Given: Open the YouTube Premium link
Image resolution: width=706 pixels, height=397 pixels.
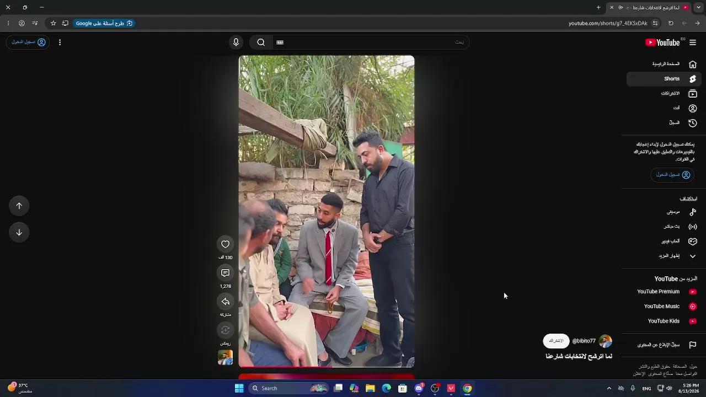Looking at the screenshot, I should (x=664, y=292).
